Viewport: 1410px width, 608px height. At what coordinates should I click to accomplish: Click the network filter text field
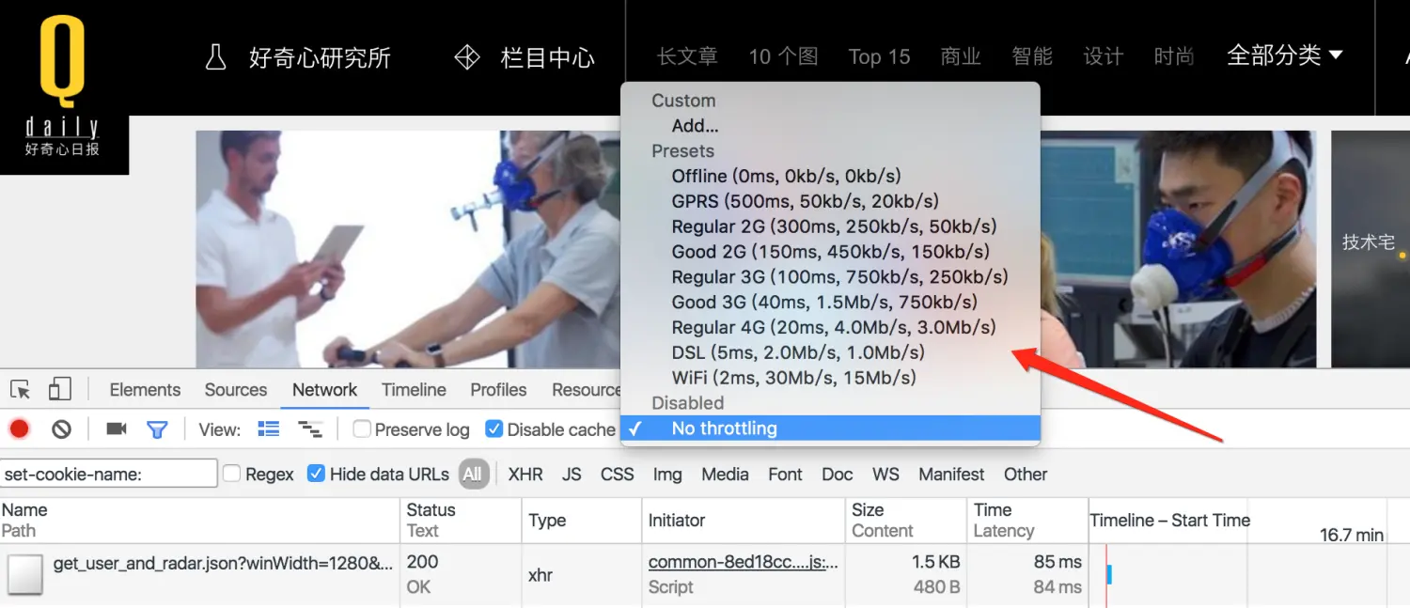[x=109, y=474]
